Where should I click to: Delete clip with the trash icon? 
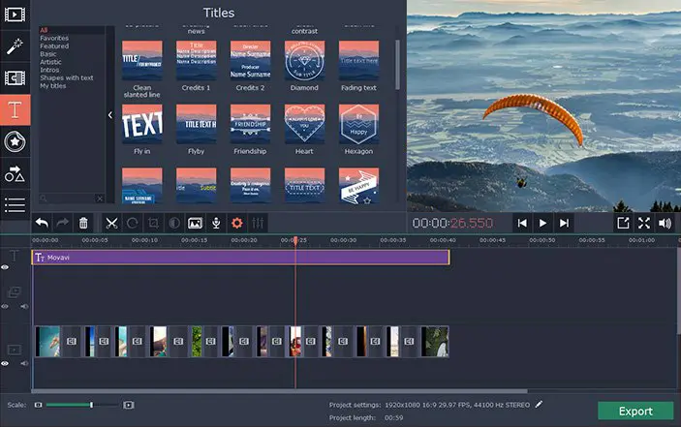(83, 223)
